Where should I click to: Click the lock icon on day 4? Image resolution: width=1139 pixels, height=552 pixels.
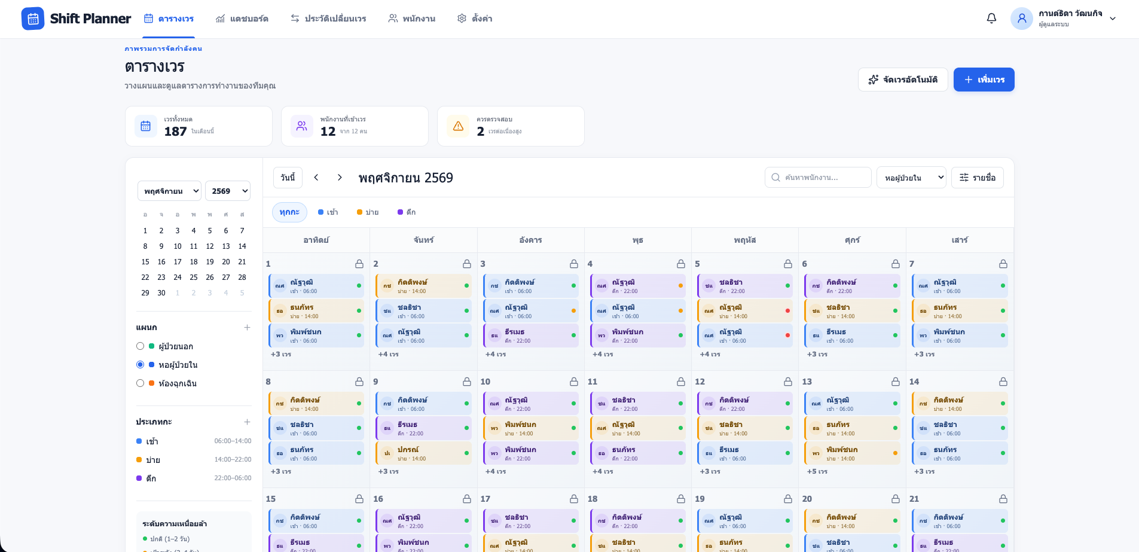(x=681, y=264)
